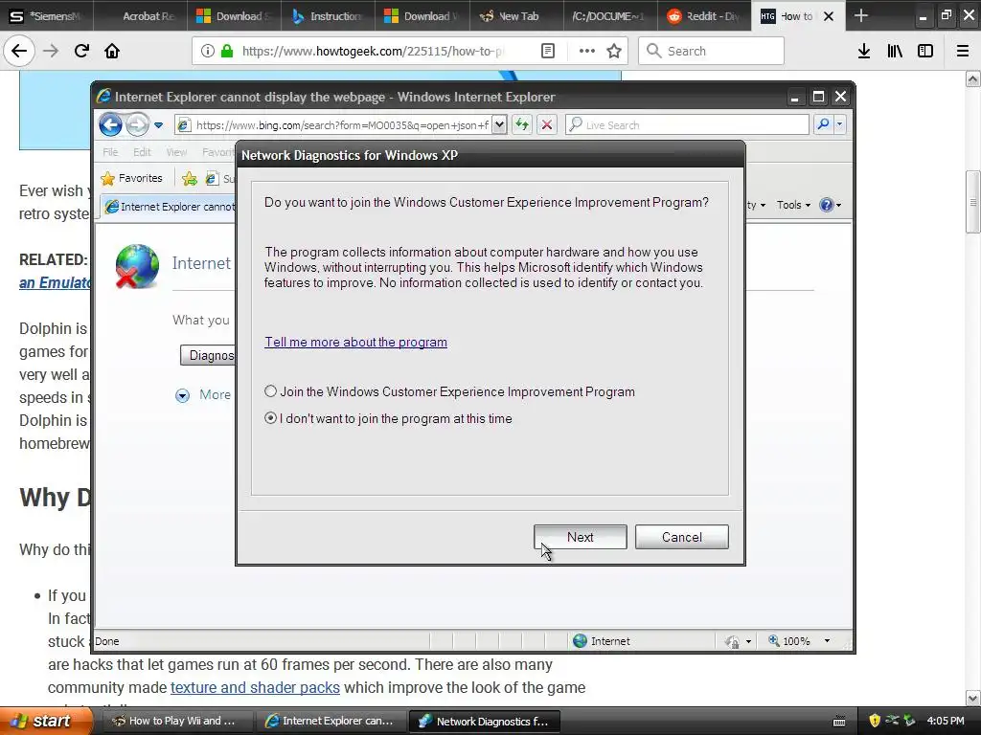Open Firefox library icon
Image resolution: width=981 pixels, height=735 pixels.
[895, 52]
